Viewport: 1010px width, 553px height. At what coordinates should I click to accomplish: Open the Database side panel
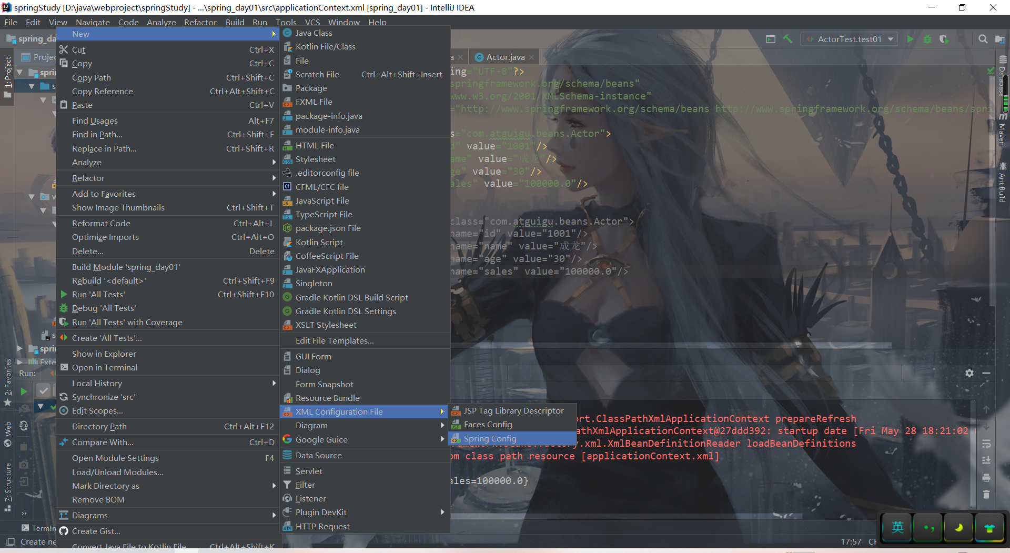[1003, 76]
